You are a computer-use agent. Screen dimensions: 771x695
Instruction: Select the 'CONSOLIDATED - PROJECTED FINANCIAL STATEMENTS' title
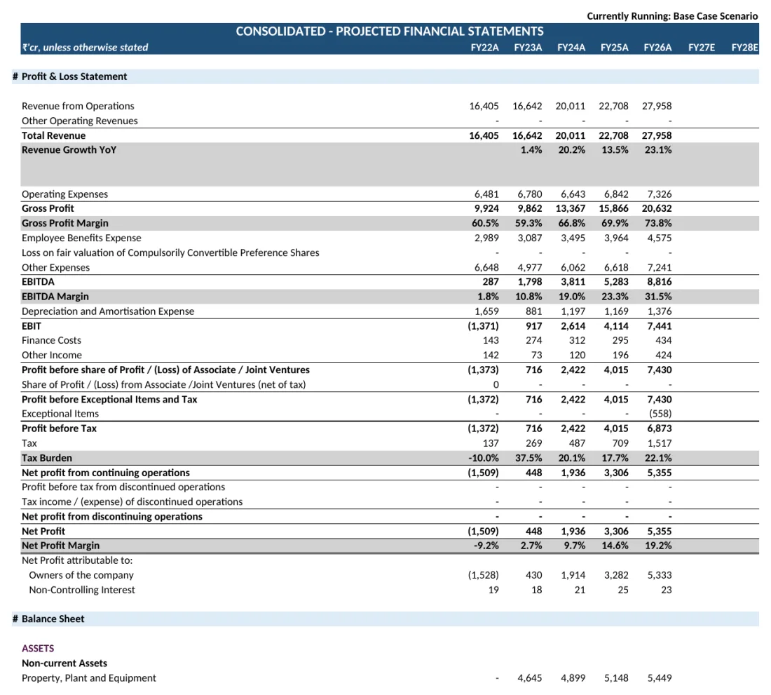point(390,32)
